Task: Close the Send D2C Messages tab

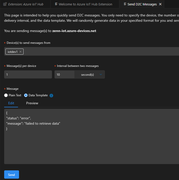Action: pyautogui.click(x=160, y=4)
